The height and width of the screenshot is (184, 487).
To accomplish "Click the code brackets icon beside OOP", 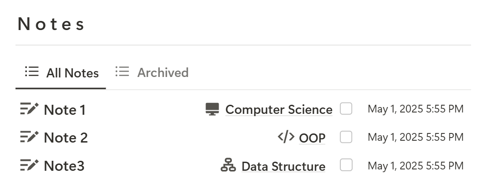I will click(286, 137).
